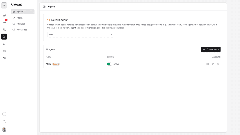Delete the Nola agent
Screen dimensions: 240x135
coord(219,64)
